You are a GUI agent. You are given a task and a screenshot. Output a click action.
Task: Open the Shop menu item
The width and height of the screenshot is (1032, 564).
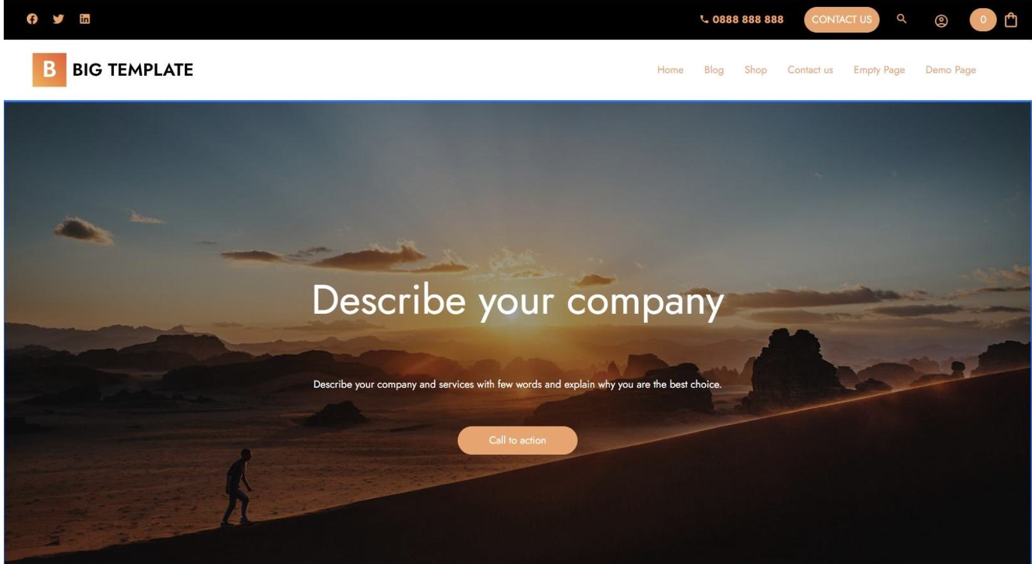[x=755, y=70]
